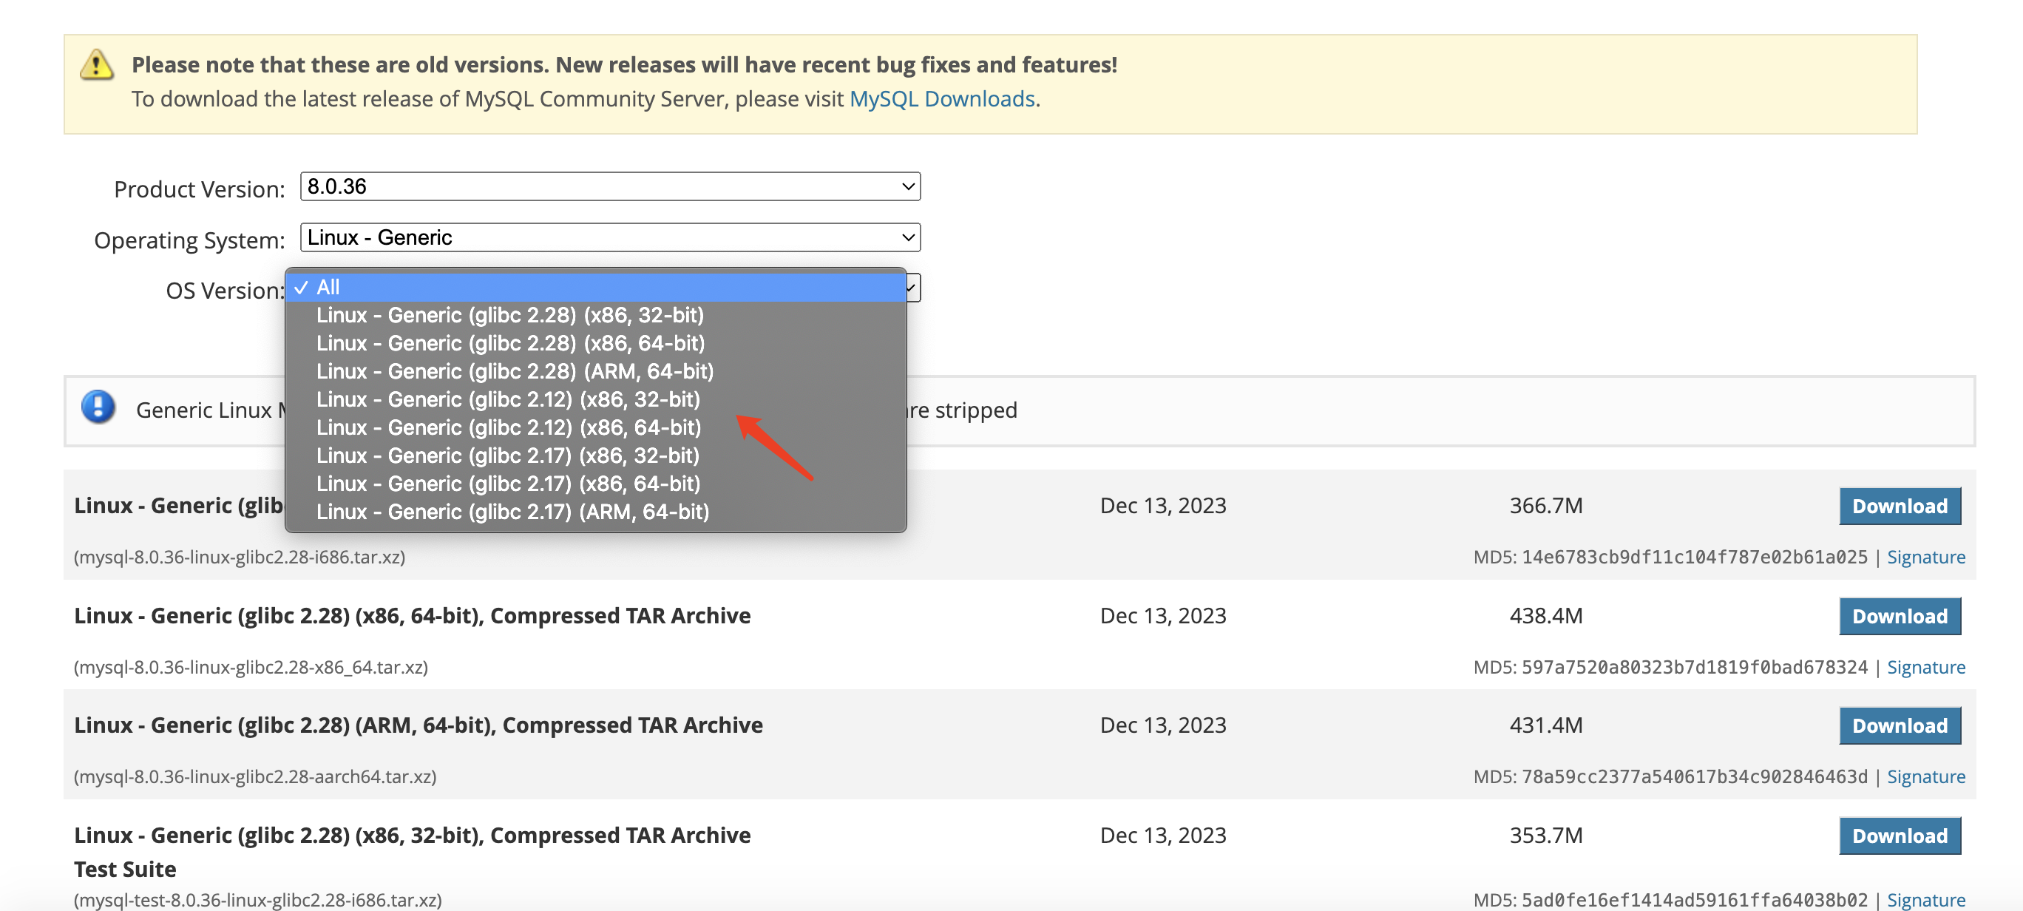The height and width of the screenshot is (911, 2023).
Task: Open Signature link for MD5 14e6783cb9df...
Action: coord(1925,557)
